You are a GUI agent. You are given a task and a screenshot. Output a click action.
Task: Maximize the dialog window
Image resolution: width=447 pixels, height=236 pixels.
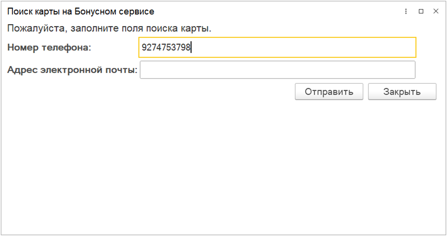point(421,11)
